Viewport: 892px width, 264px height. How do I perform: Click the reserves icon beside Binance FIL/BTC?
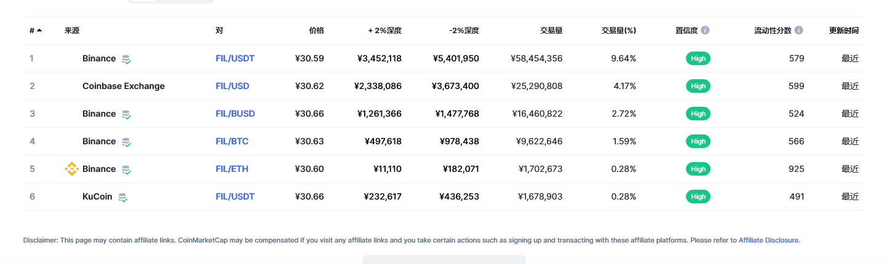tap(125, 142)
